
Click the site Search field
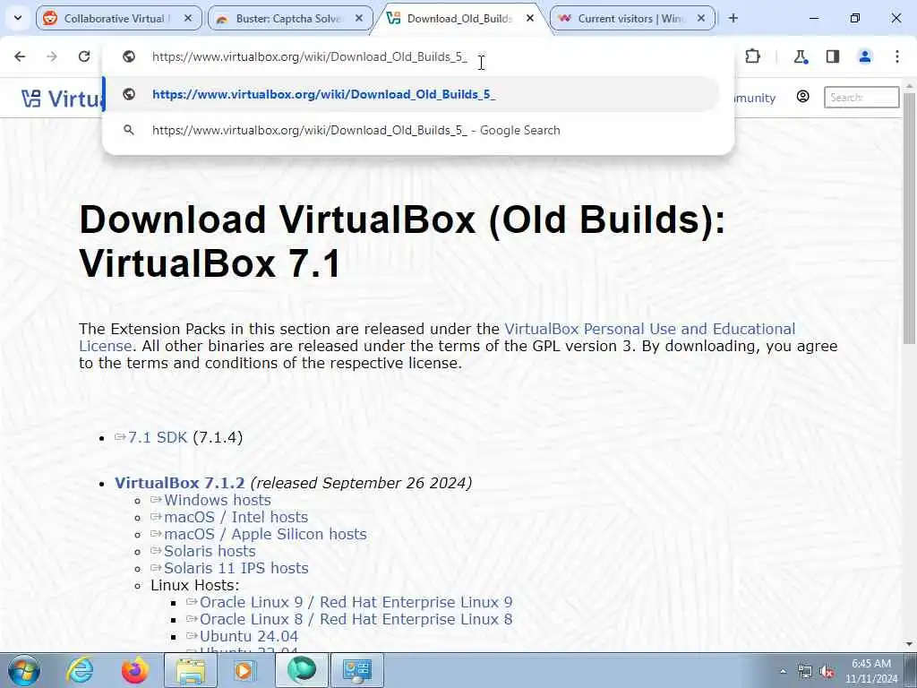point(861,97)
